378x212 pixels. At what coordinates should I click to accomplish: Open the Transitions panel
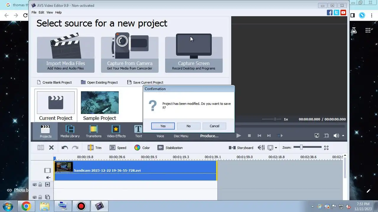click(94, 131)
